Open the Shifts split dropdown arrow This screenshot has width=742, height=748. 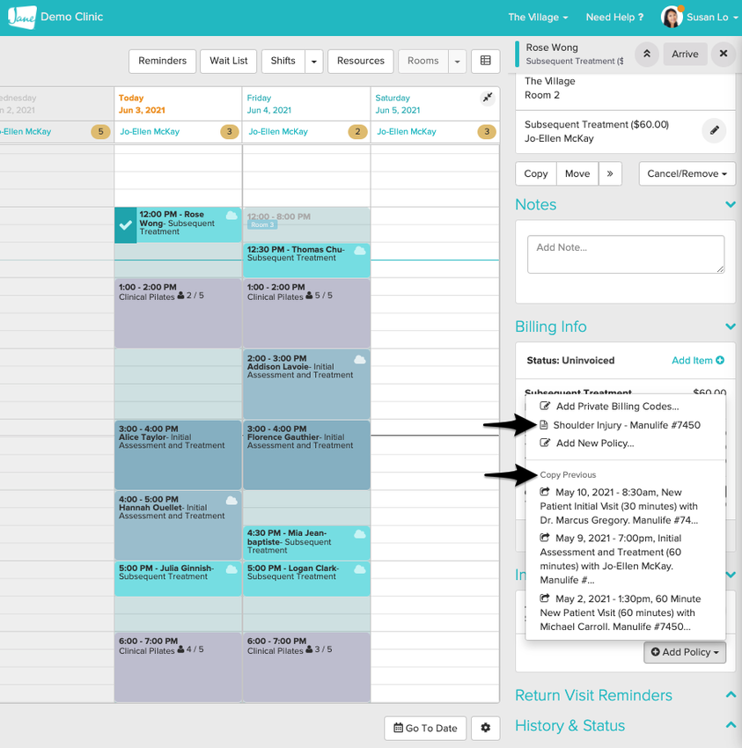click(x=314, y=61)
